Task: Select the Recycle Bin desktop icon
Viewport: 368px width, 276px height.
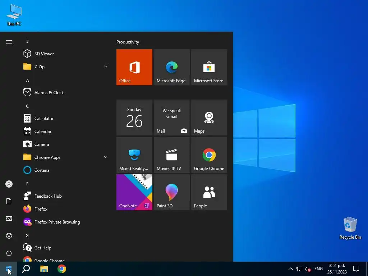Action: (350, 228)
